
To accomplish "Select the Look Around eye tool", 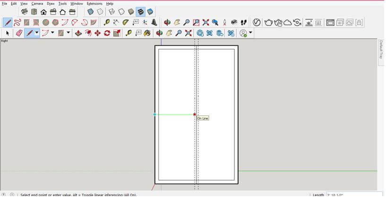I will click(x=234, y=23).
